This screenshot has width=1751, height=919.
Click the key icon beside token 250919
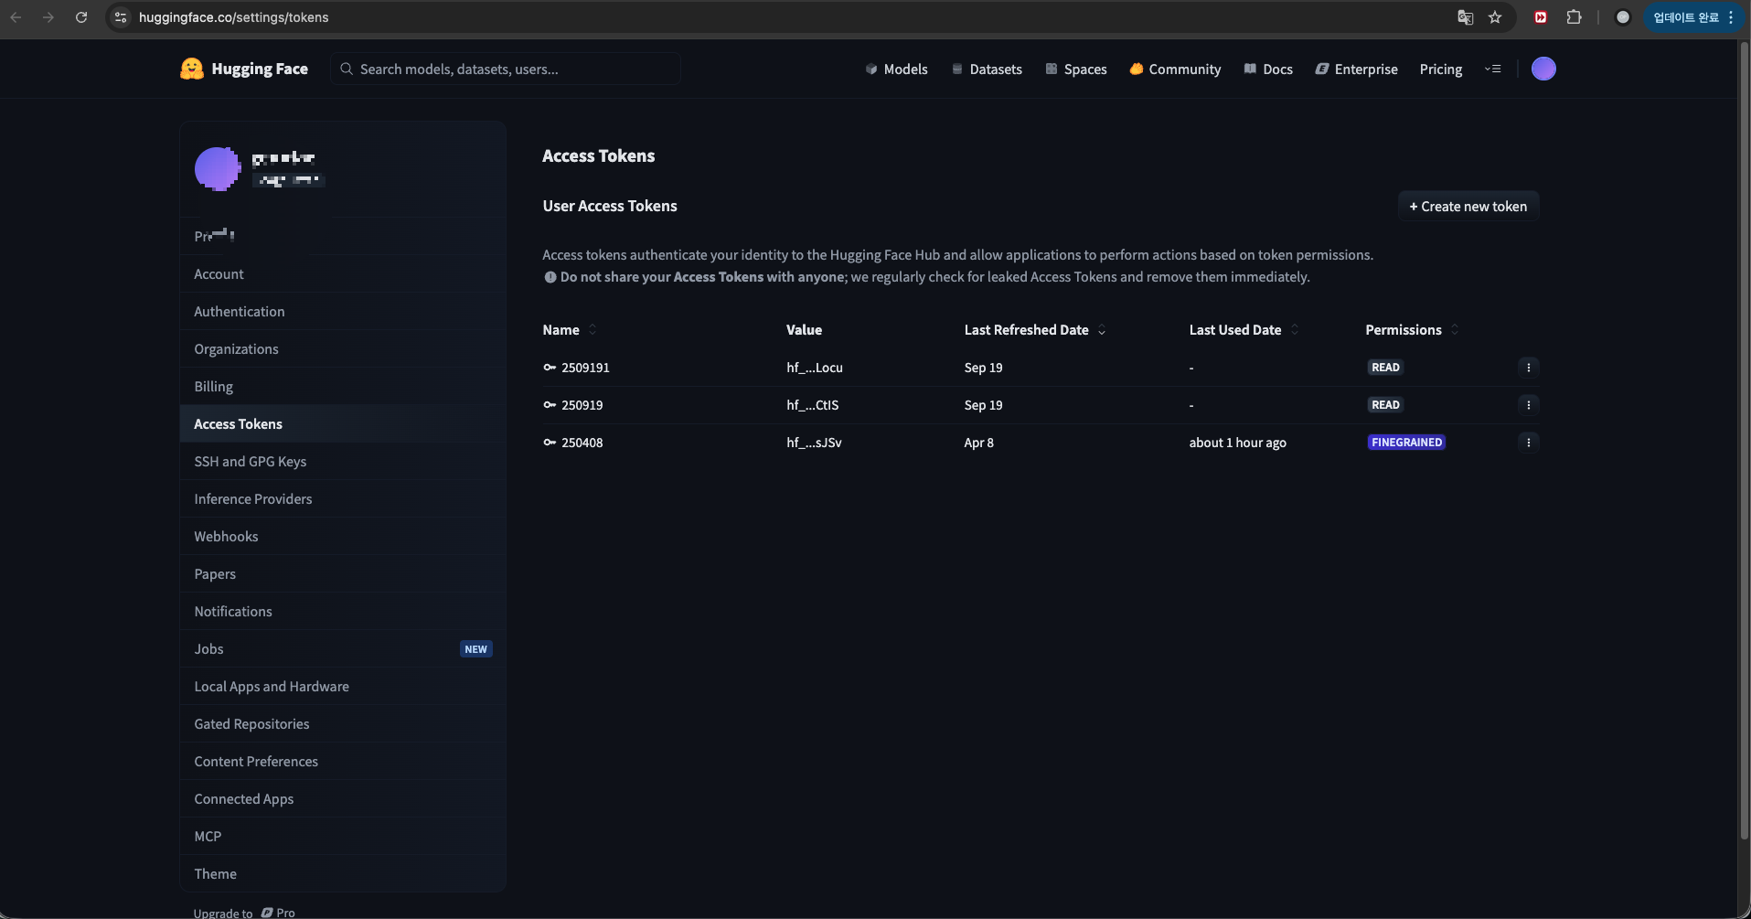click(550, 405)
